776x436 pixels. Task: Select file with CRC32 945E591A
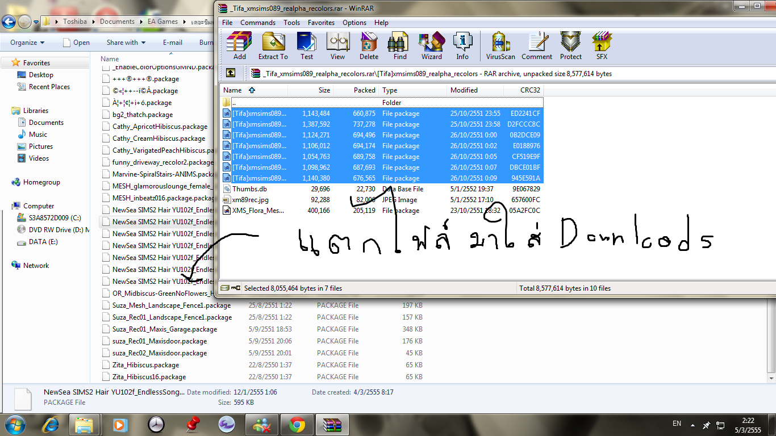[x=382, y=178]
